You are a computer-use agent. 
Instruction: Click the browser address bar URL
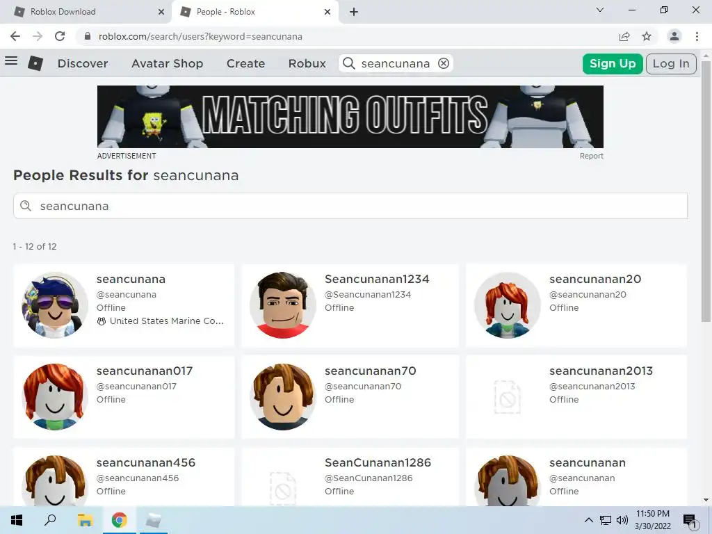(x=200, y=36)
